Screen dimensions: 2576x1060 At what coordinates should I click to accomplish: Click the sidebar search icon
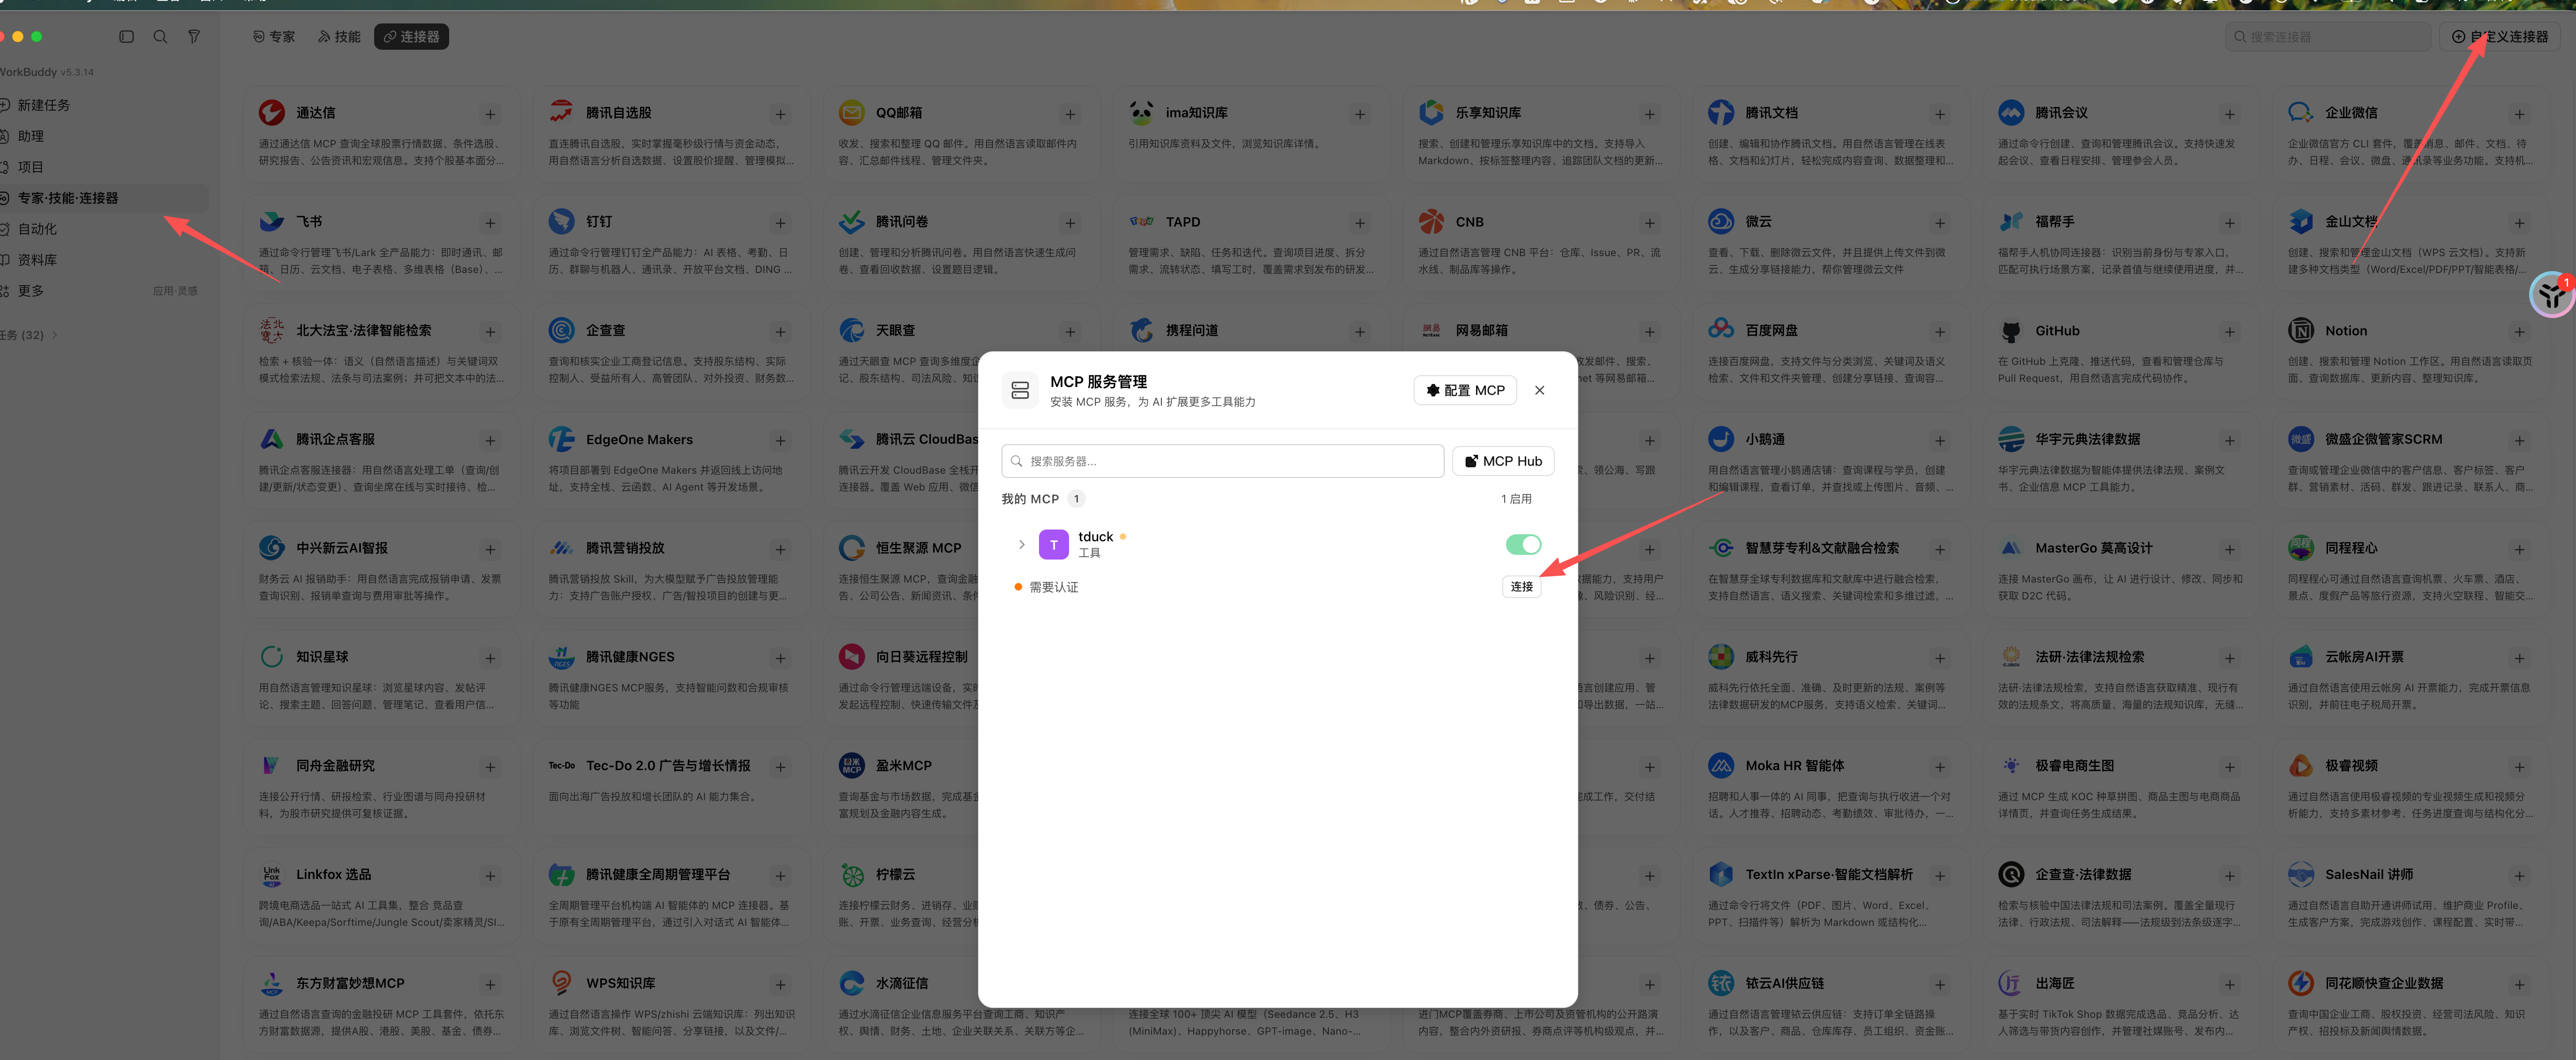point(160,37)
